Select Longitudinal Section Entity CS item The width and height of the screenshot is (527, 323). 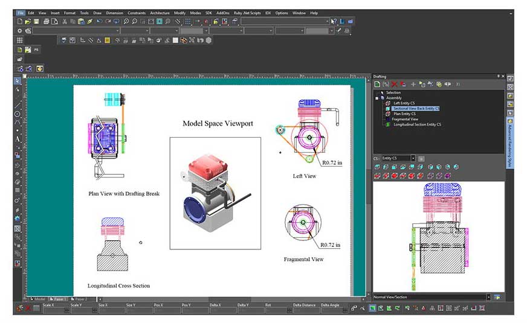tap(416, 124)
